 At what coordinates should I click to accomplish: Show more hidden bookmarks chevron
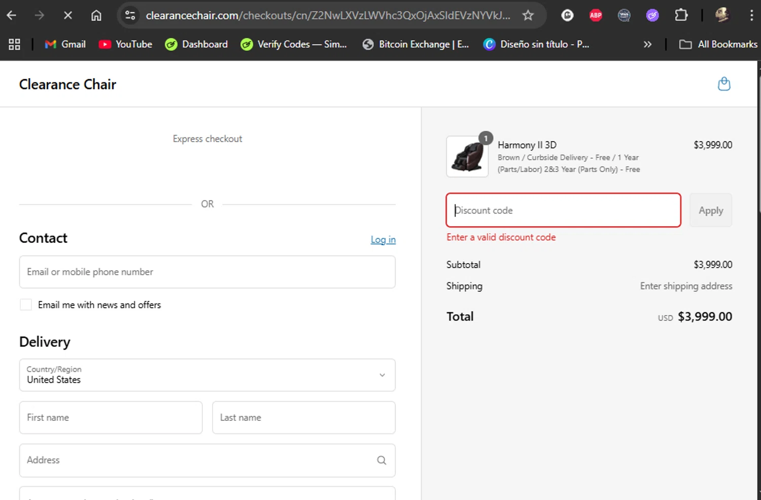click(x=647, y=45)
